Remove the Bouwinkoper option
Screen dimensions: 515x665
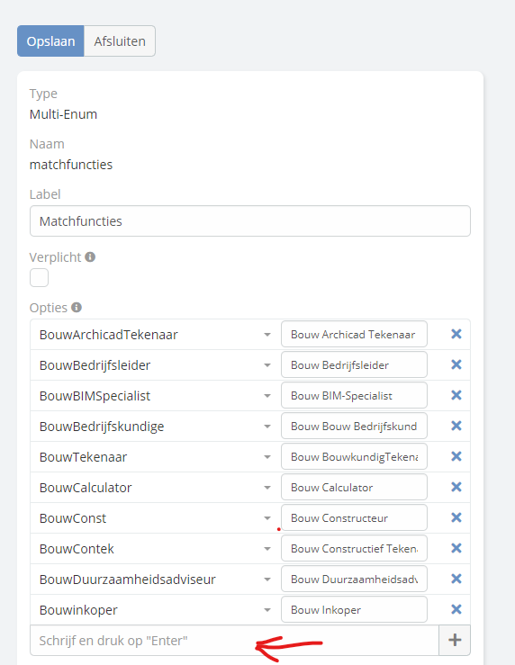tap(456, 609)
